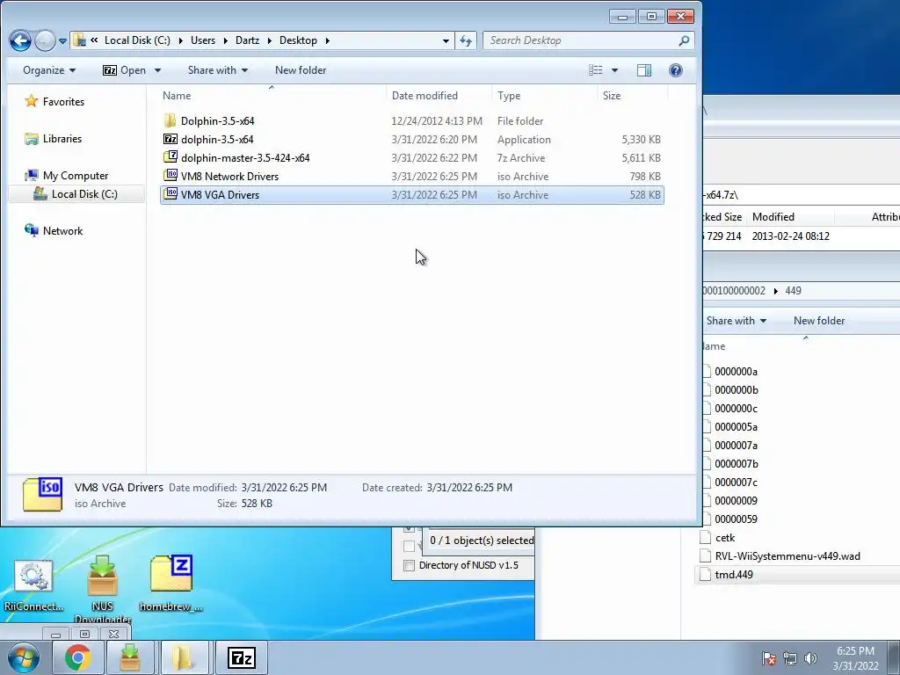Click the Open button in Explorer toolbar

[x=124, y=70]
